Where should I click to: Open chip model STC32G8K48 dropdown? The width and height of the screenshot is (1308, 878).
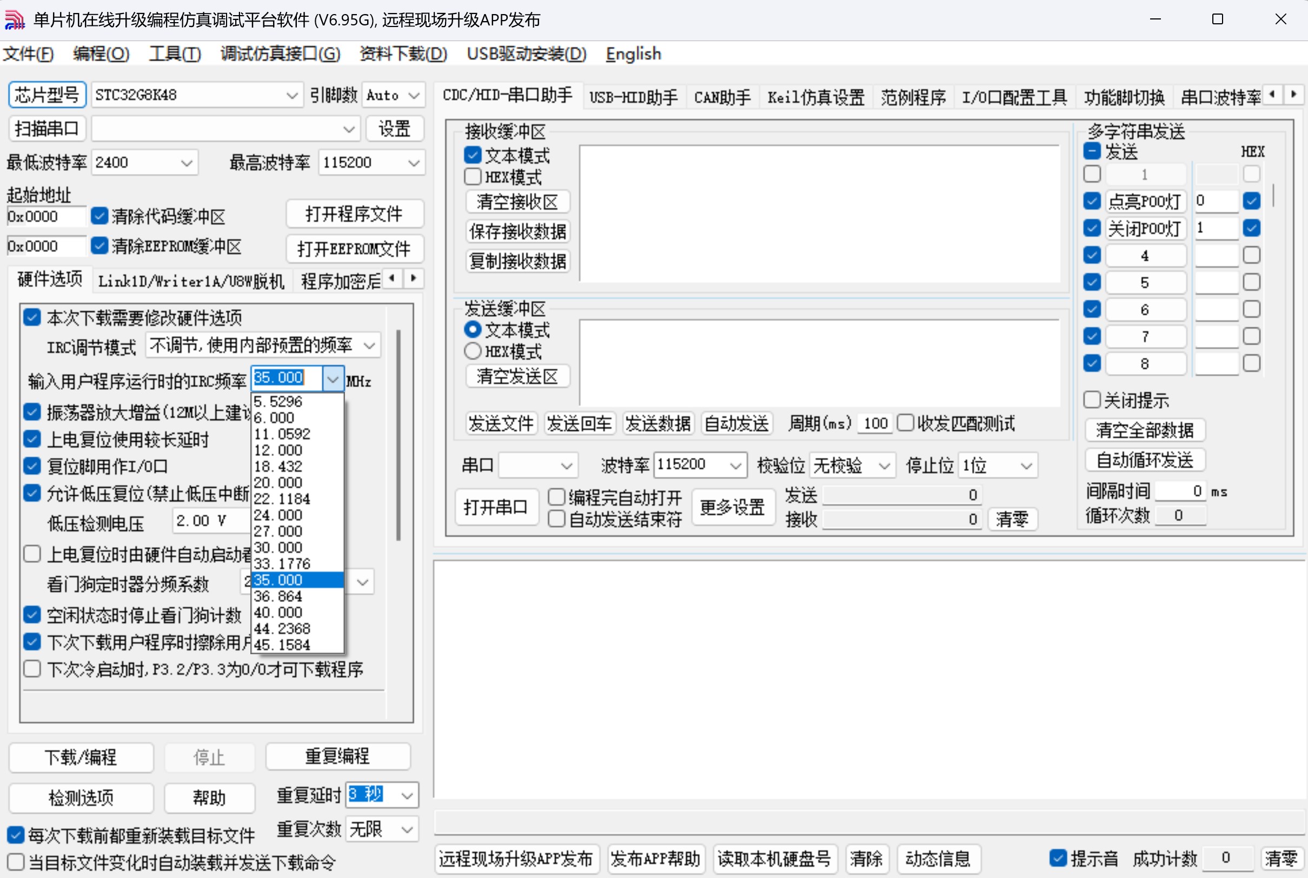[292, 95]
